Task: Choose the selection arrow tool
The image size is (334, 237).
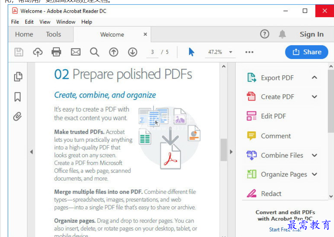Action: tap(191, 52)
